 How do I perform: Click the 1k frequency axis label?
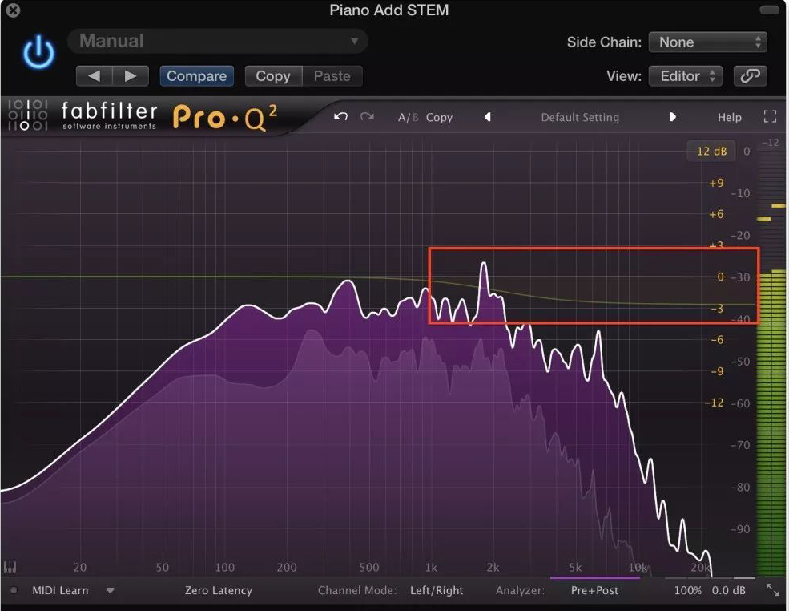431,567
